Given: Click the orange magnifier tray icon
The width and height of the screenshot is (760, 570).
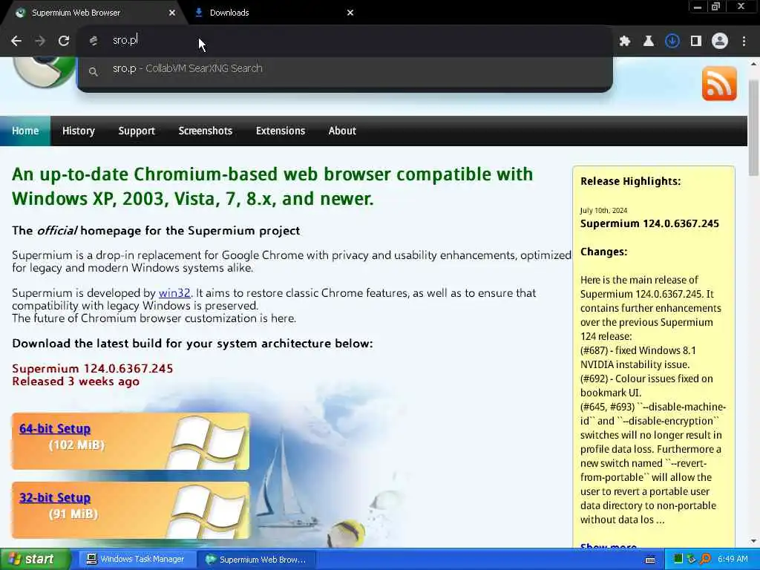Looking at the screenshot, I should coord(705,560).
